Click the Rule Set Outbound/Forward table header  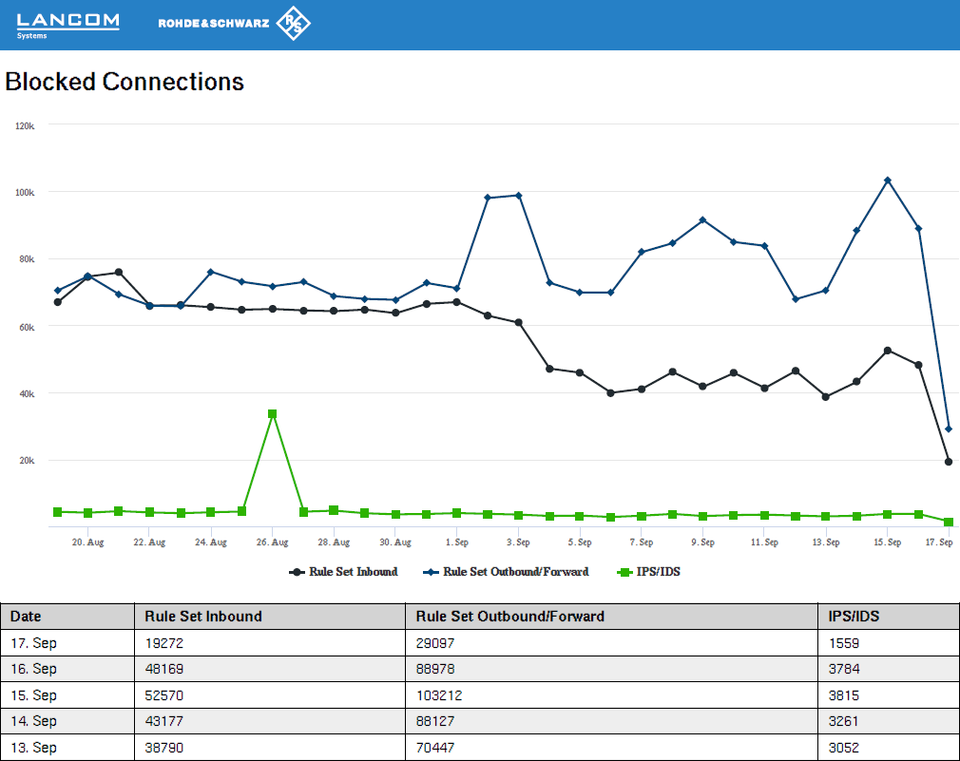click(509, 617)
